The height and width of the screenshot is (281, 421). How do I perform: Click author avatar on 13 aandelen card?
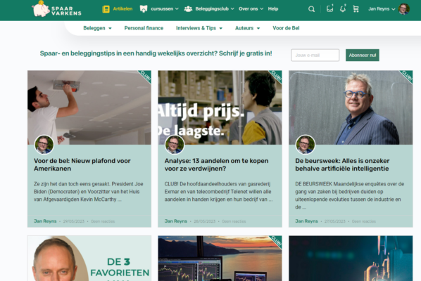click(175, 145)
